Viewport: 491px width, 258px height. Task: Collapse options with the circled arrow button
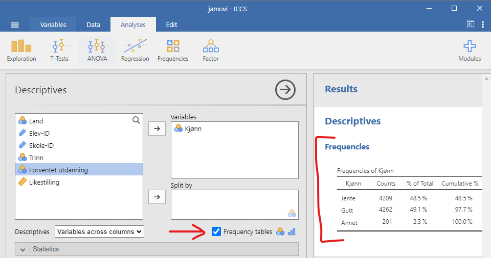pos(285,90)
